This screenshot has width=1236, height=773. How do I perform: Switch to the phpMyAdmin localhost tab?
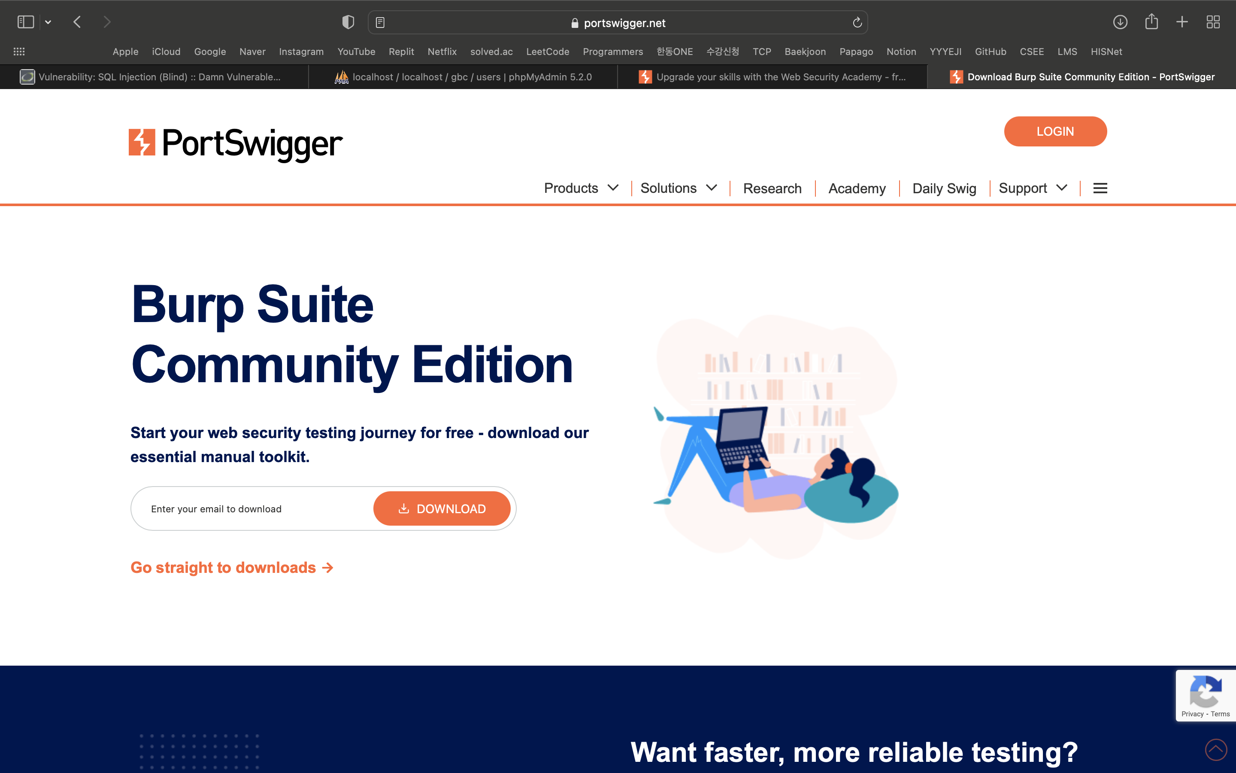point(463,77)
